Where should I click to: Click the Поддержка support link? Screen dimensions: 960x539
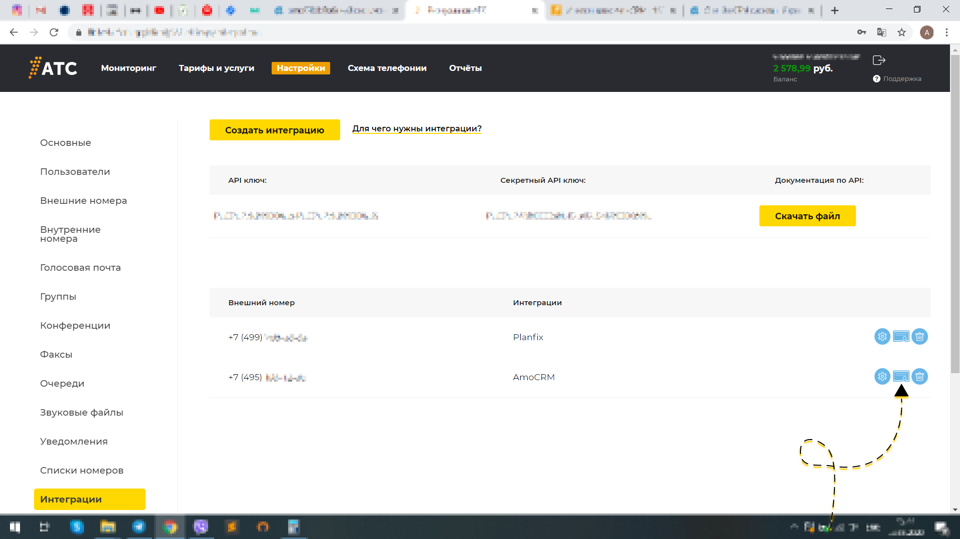click(x=901, y=79)
